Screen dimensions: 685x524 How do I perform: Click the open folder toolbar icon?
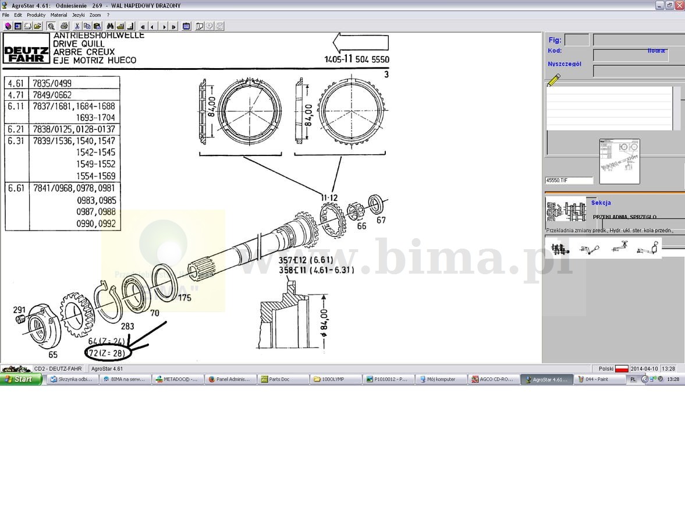[x=37, y=26]
